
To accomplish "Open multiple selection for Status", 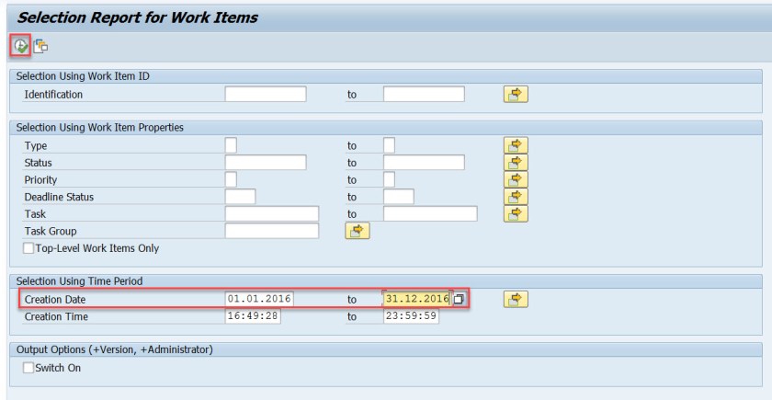I will (x=516, y=163).
